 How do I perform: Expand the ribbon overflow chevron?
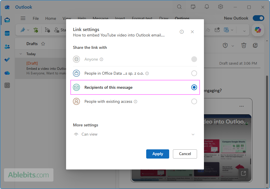click(244, 31)
